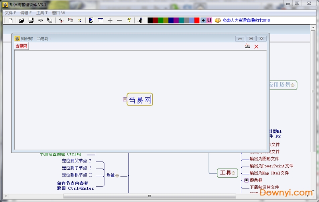Viewport: 319px width, 202px height.
Task: Select the olive color swatch
Action: (x=166, y=20)
